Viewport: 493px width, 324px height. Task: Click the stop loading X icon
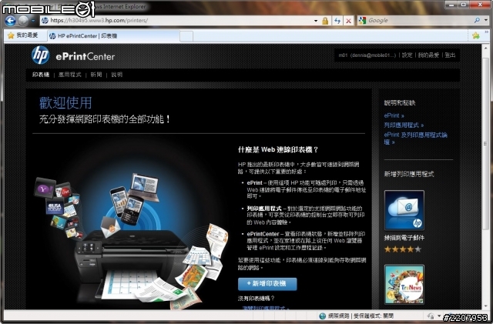click(x=348, y=21)
